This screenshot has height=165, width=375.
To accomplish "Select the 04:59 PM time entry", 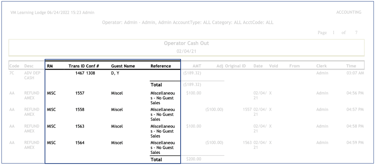I will (355, 143).
